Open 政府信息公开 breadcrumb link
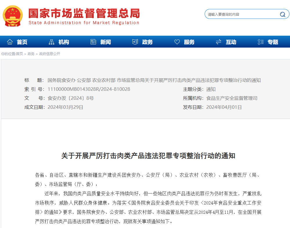Screen dimensions: 290x228 click(50, 54)
